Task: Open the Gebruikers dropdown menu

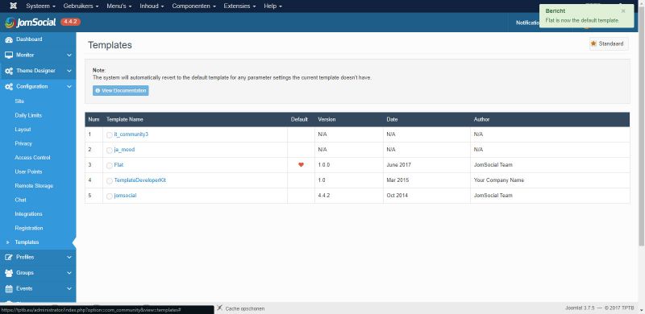Action: (81, 6)
